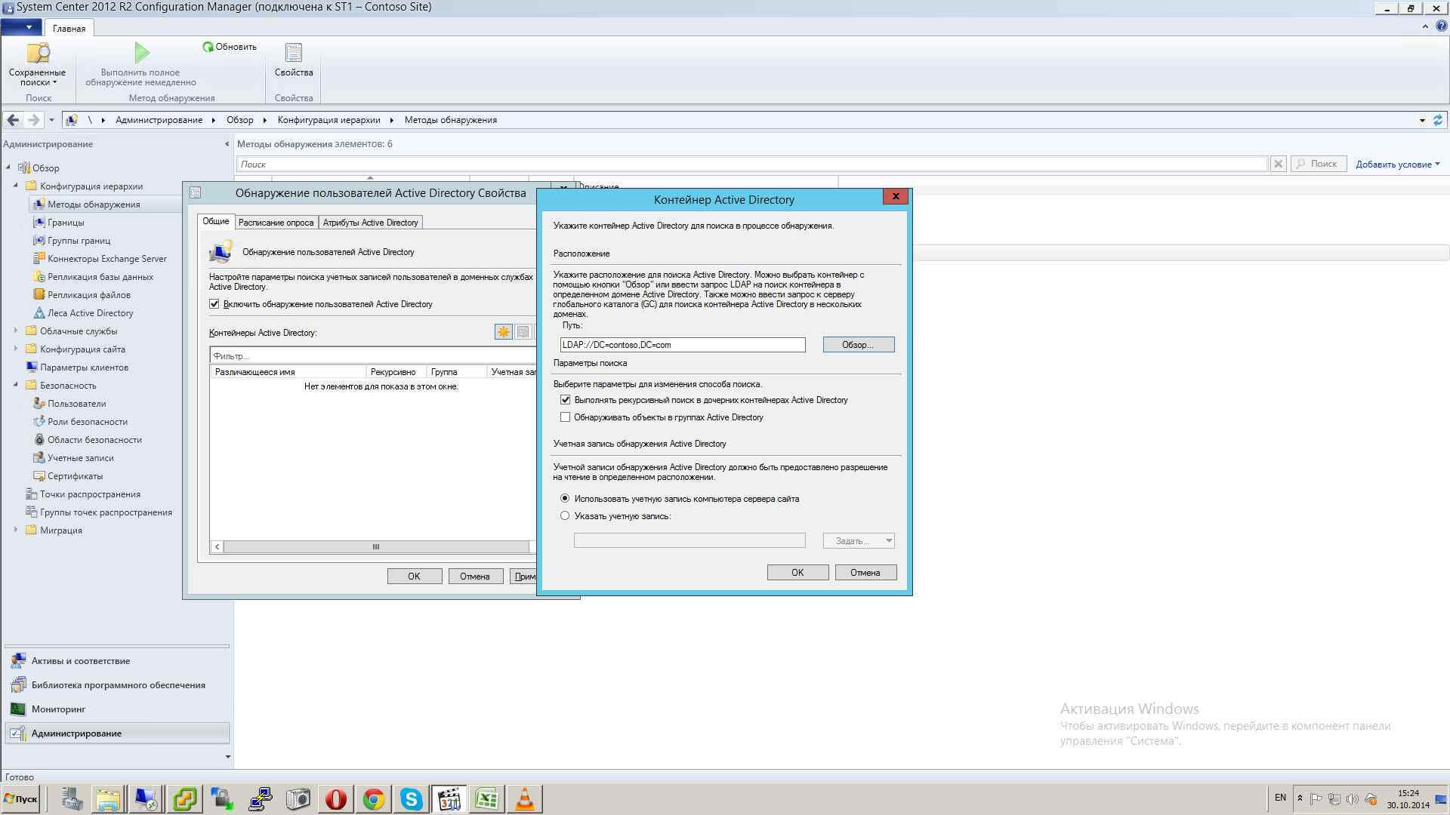
Task: Open Активы и соответствие workspace
Action: tap(117, 661)
